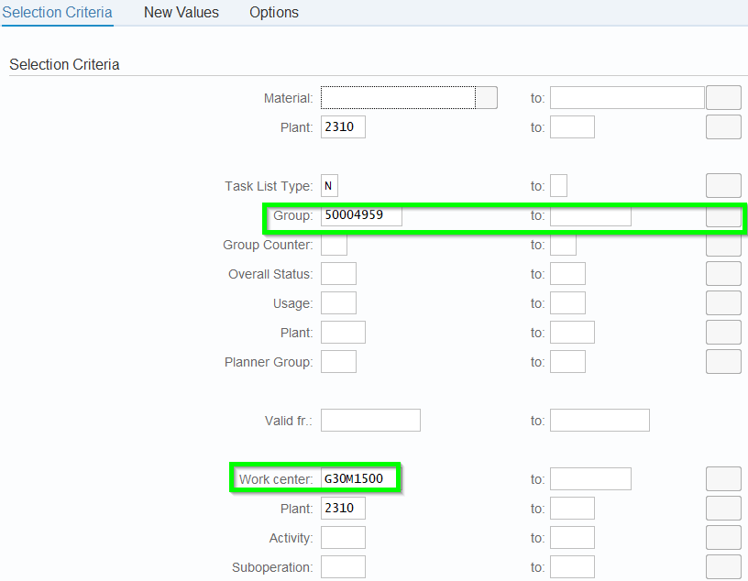Focus the Planner Group input field

click(x=338, y=362)
